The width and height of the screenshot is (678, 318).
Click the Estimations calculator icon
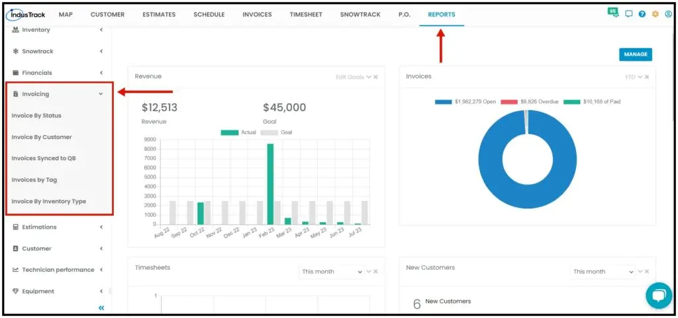pyautogui.click(x=16, y=227)
